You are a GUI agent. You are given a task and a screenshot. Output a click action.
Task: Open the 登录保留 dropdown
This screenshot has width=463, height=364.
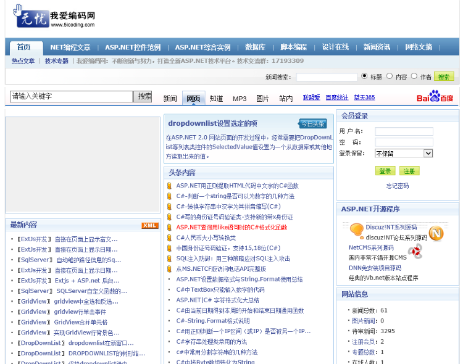click(x=404, y=153)
